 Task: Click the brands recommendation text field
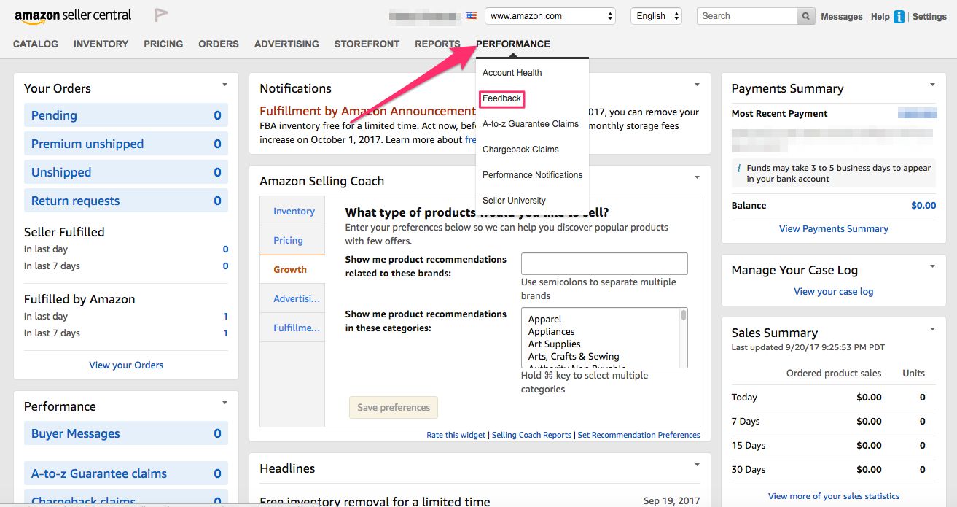[604, 264]
